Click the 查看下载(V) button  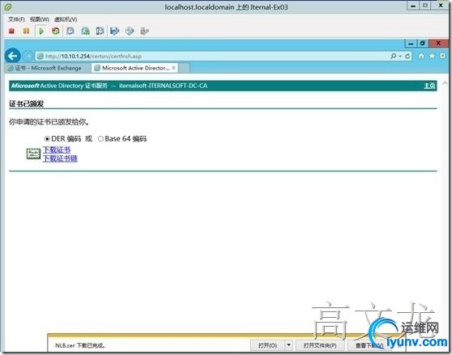click(369, 345)
